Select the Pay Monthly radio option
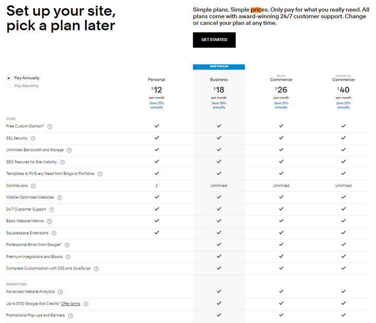Viewport: 376px width, 323px height. (9, 86)
